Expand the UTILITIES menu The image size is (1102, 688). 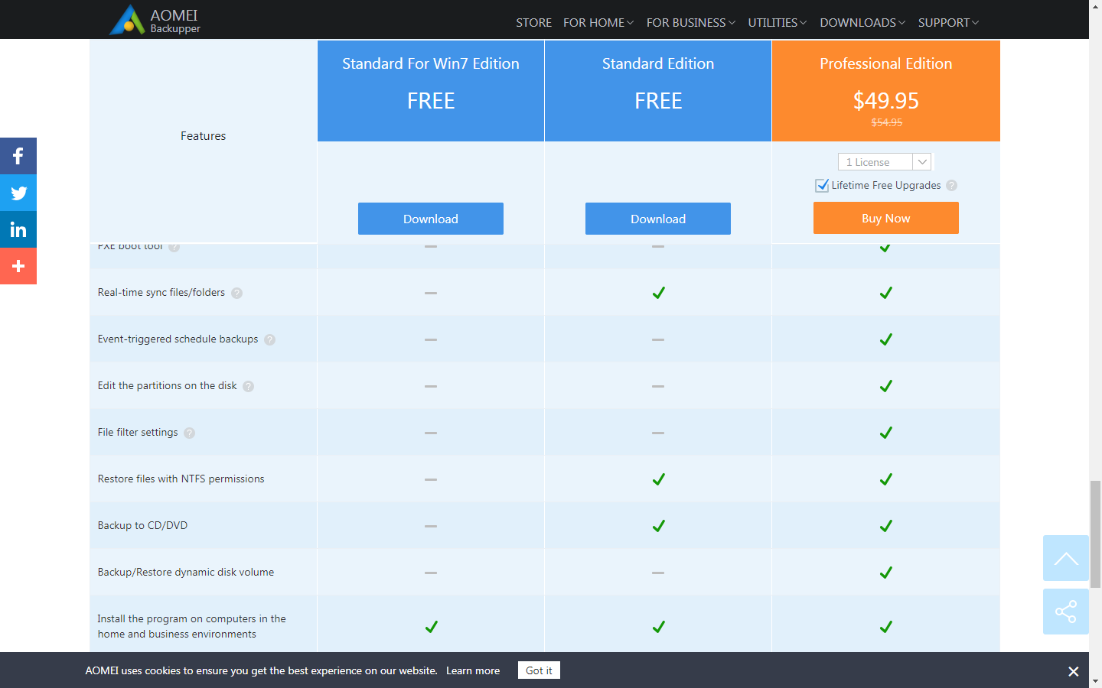pyautogui.click(x=778, y=23)
